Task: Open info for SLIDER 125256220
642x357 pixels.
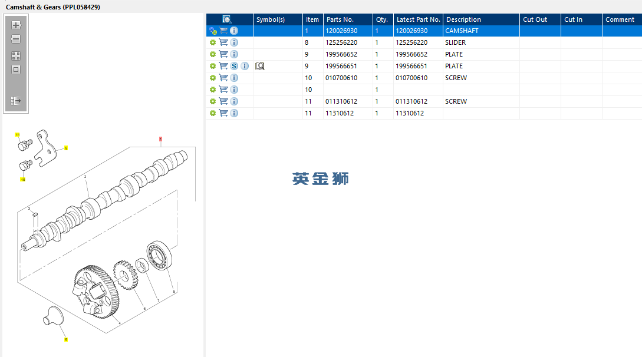Action: (234, 42)
